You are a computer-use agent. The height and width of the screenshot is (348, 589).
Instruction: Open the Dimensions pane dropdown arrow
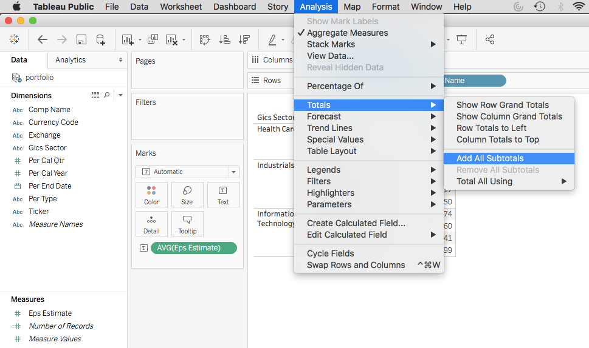[x=120, y=95]
